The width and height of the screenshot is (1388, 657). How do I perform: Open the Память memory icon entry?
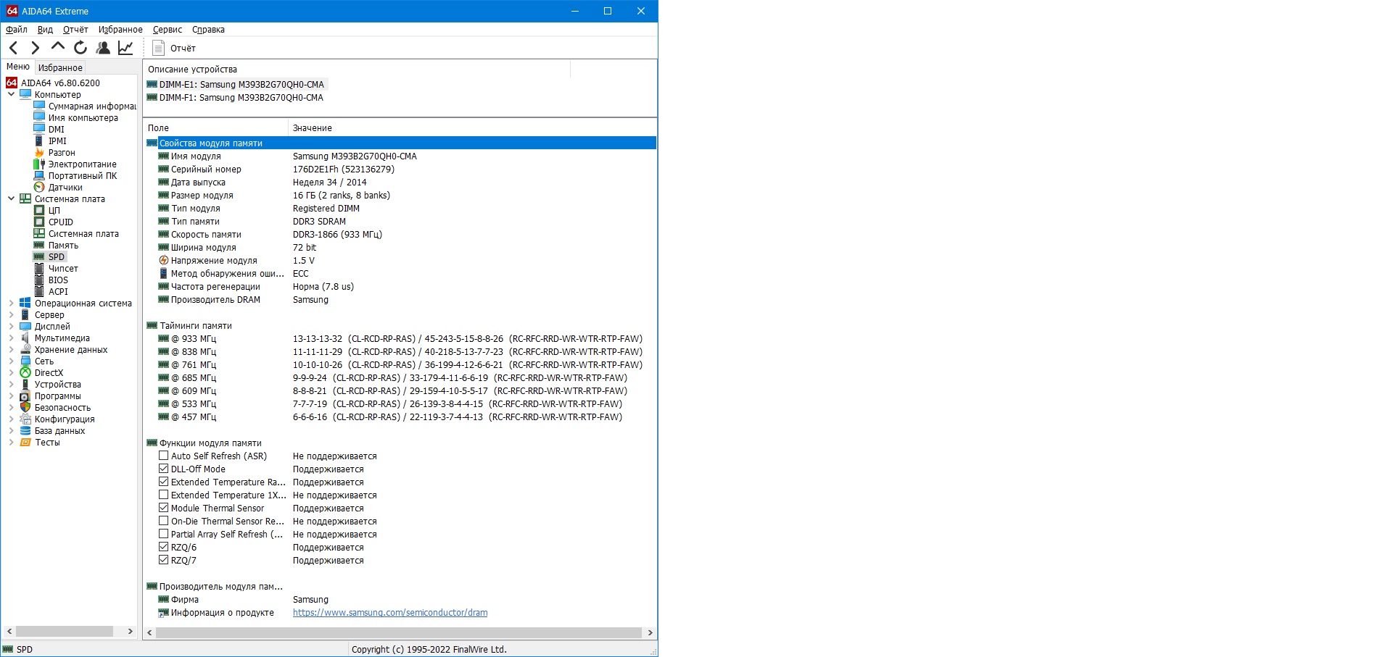pos(39,245)
